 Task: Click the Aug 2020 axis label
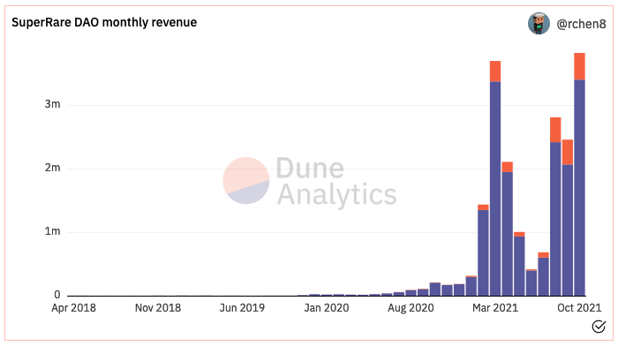(x=411, y=308)
